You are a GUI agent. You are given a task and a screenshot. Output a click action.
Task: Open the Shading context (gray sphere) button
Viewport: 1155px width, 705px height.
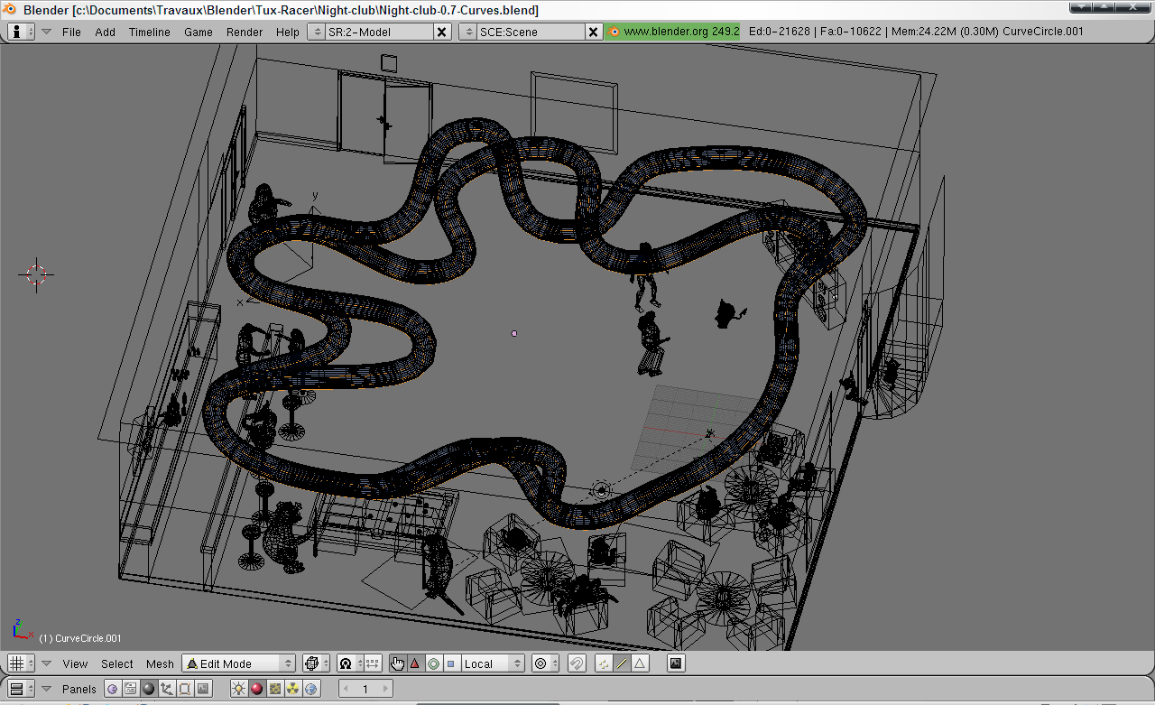pos(149,689)
